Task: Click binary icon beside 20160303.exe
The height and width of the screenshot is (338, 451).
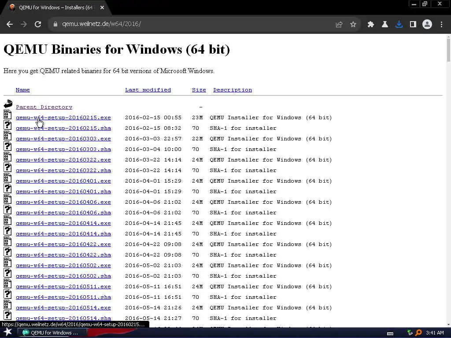Action: click(x=7, y=136)
